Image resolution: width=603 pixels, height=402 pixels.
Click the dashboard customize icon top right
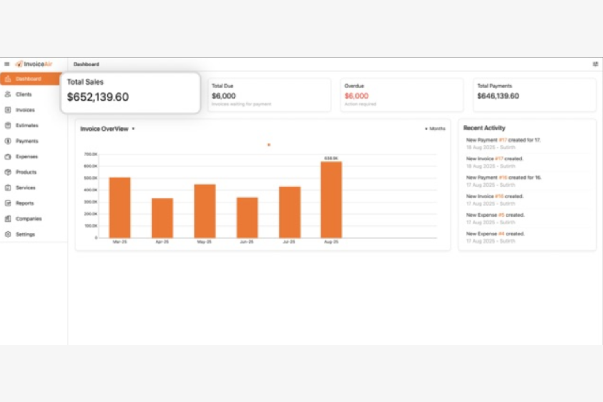[x=595, y=64]
